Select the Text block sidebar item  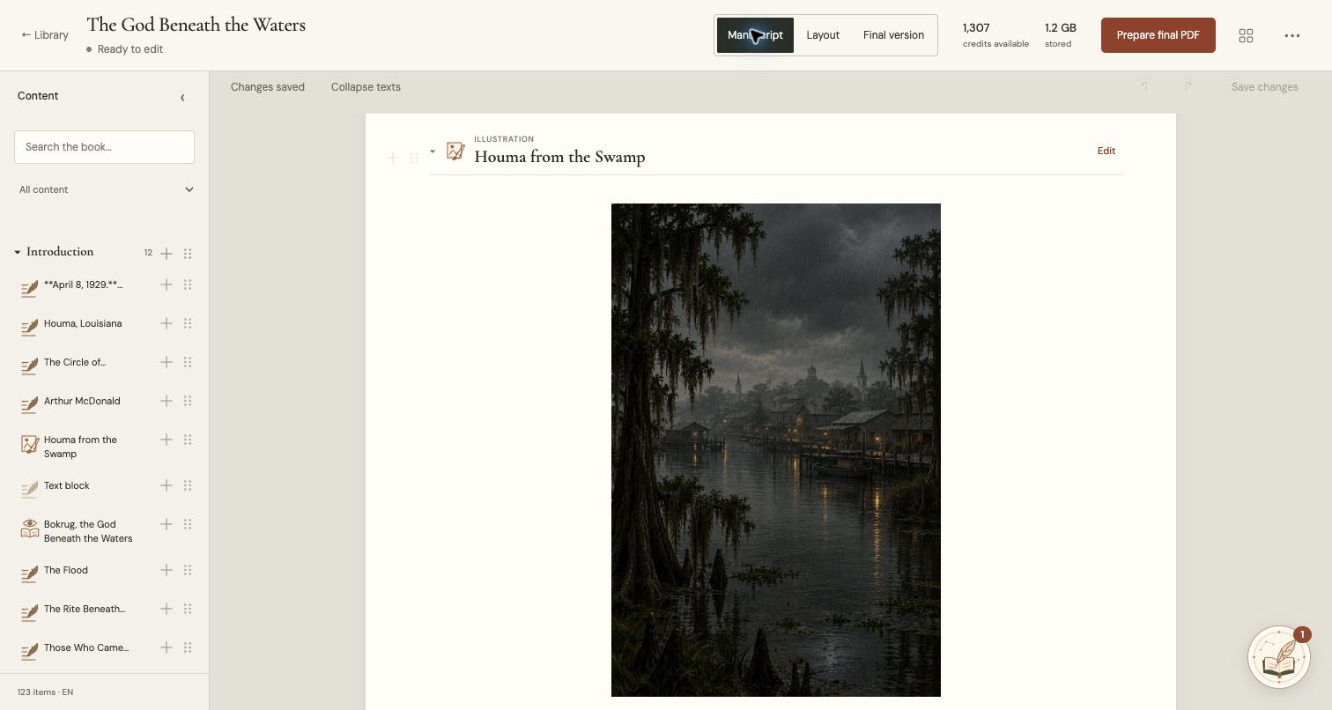point(67,485)
